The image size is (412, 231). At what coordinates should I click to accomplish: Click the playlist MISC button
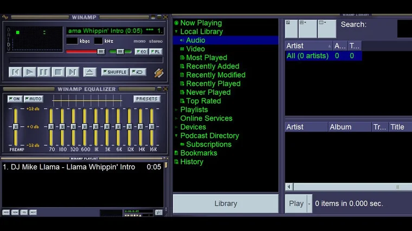[x=33, y=213]
